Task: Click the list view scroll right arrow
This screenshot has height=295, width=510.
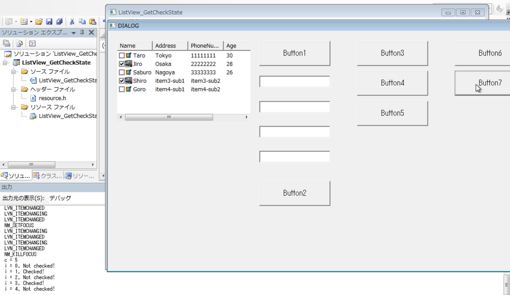Action: (x=246, y=117)
